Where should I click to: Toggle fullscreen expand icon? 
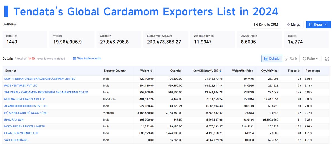327,59
